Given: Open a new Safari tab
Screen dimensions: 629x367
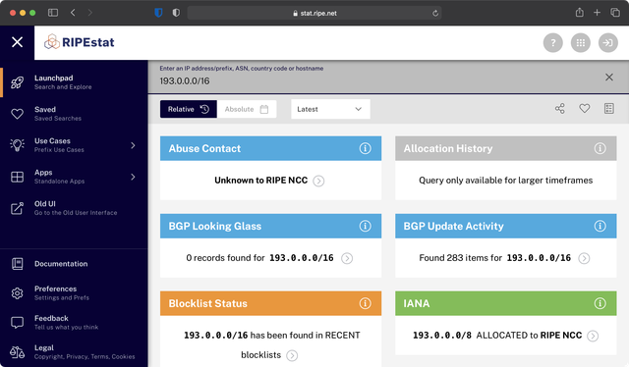Looking at the screenshot, I should tap(597, 13).
